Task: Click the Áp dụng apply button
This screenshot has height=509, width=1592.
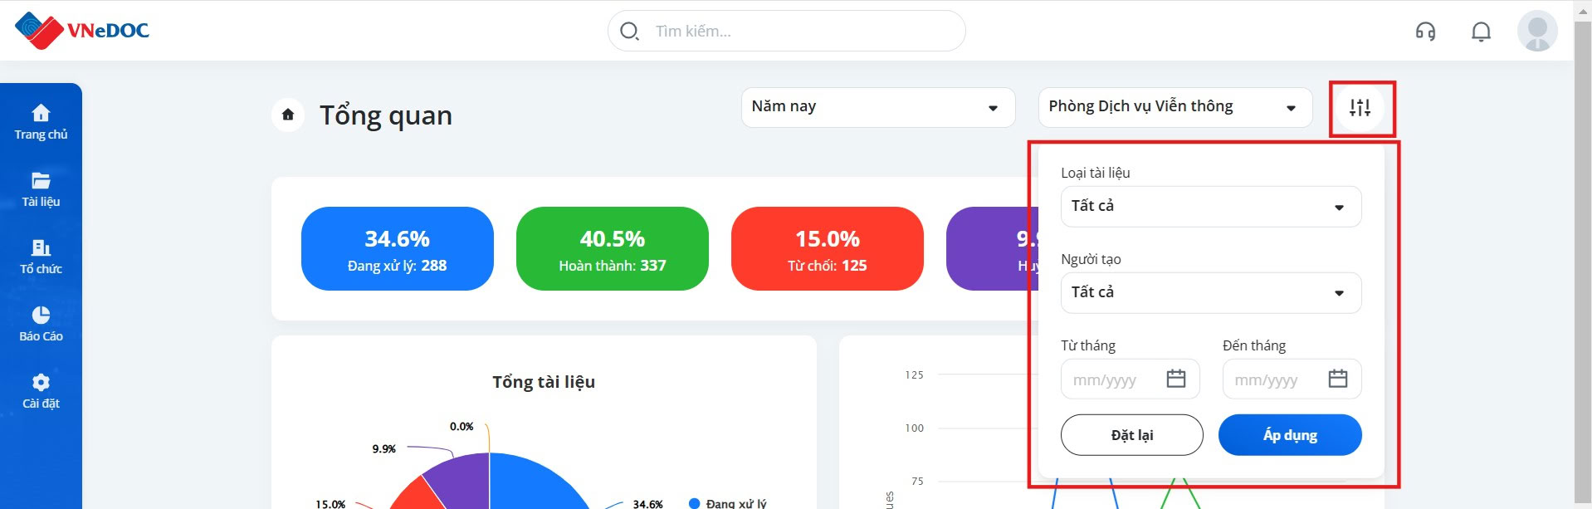Action: 1290,435
